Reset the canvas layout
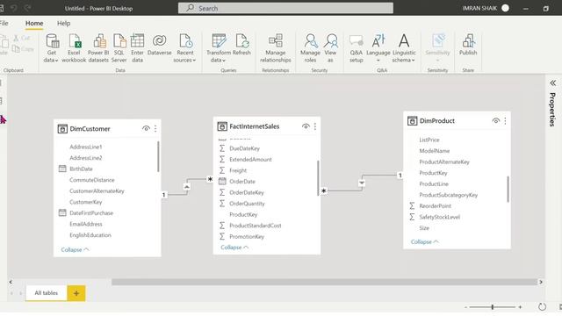562x316 pixels. pyautogui.click(x=542, y=307)
